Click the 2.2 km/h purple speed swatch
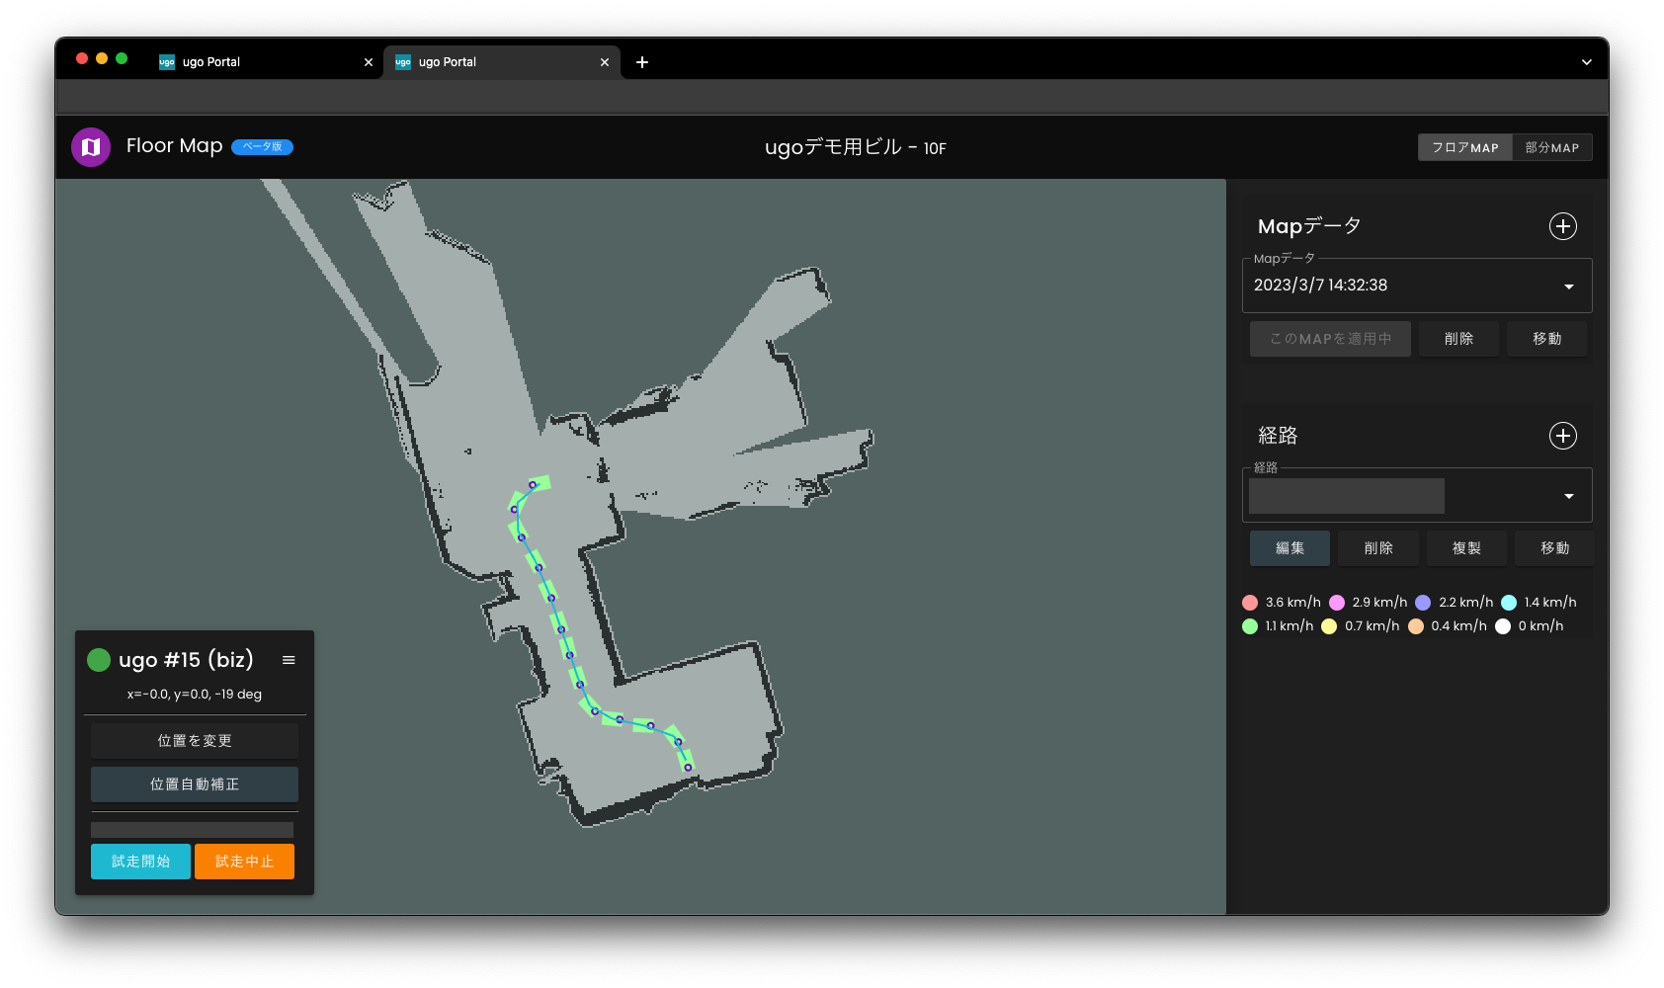1664x988 pixels. (1423, 603)
